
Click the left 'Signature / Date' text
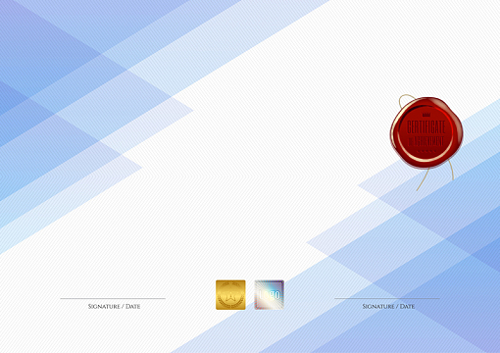pos(114,307)
